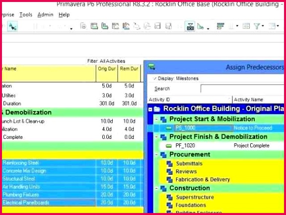Click the Assign Predecessors dialog title icon
This screenshot has width=286, height=215.
[151, 67]
